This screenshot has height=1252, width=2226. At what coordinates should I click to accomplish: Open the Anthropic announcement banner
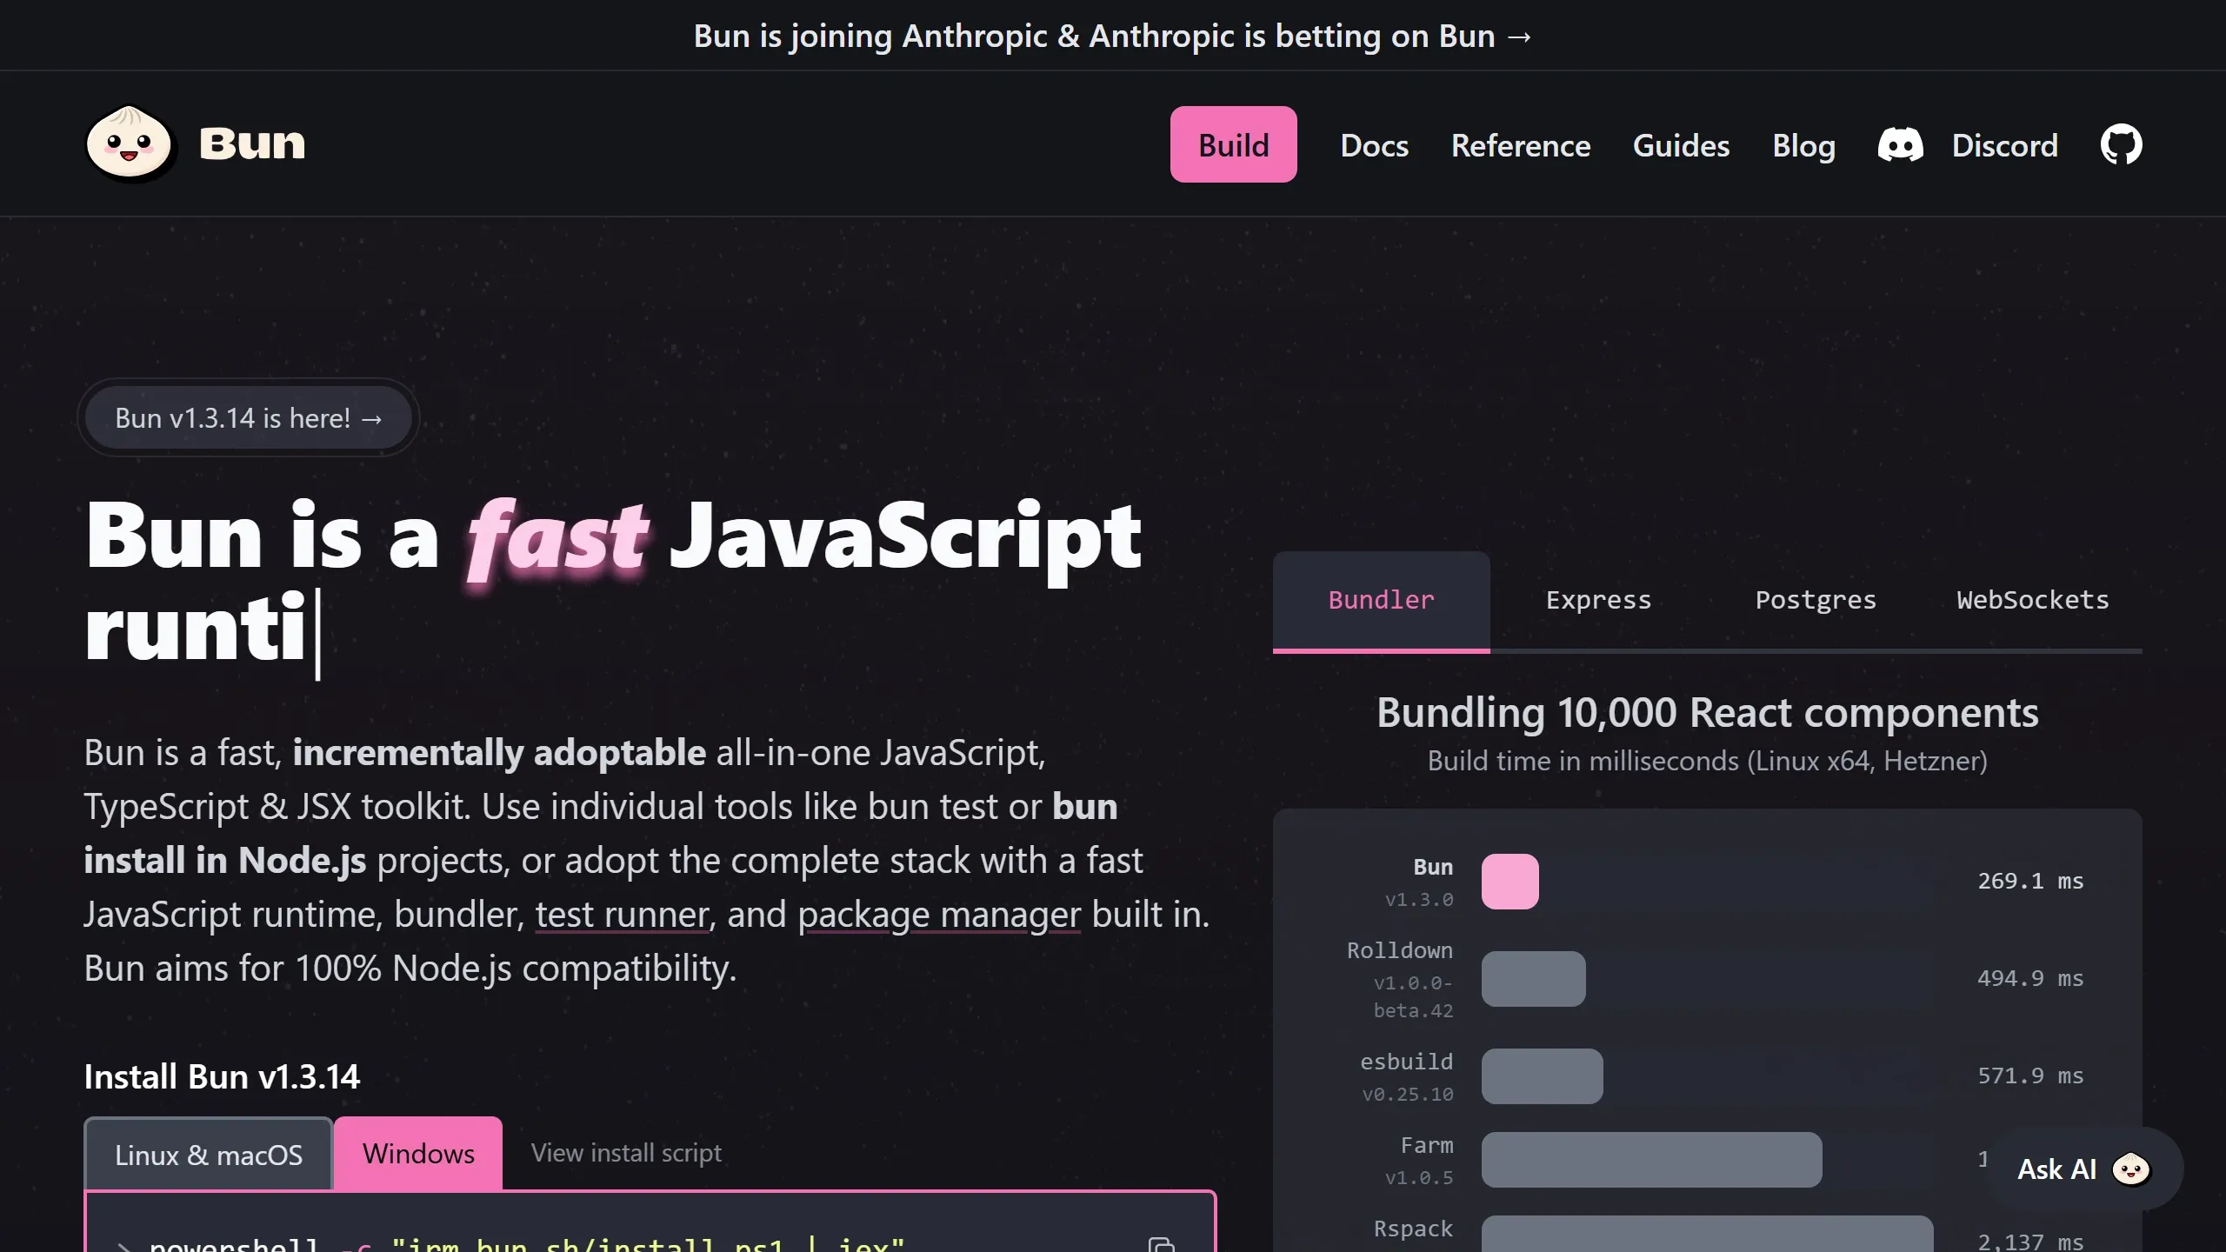pos(1113,36)
